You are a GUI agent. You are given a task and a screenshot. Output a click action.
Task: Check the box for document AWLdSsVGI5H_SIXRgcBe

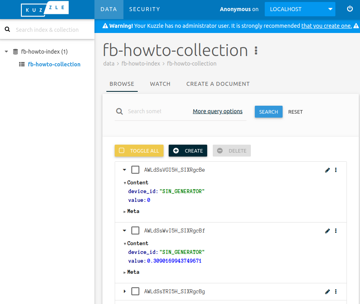tap(135, 170)
